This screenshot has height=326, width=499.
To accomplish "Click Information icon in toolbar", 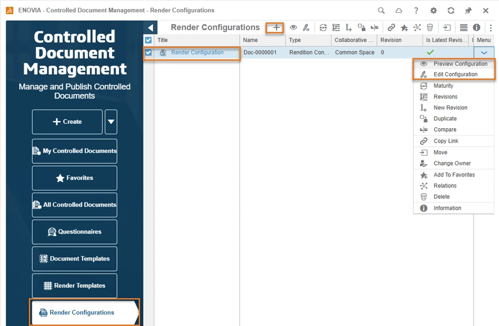I will click(x=477, y=28).
